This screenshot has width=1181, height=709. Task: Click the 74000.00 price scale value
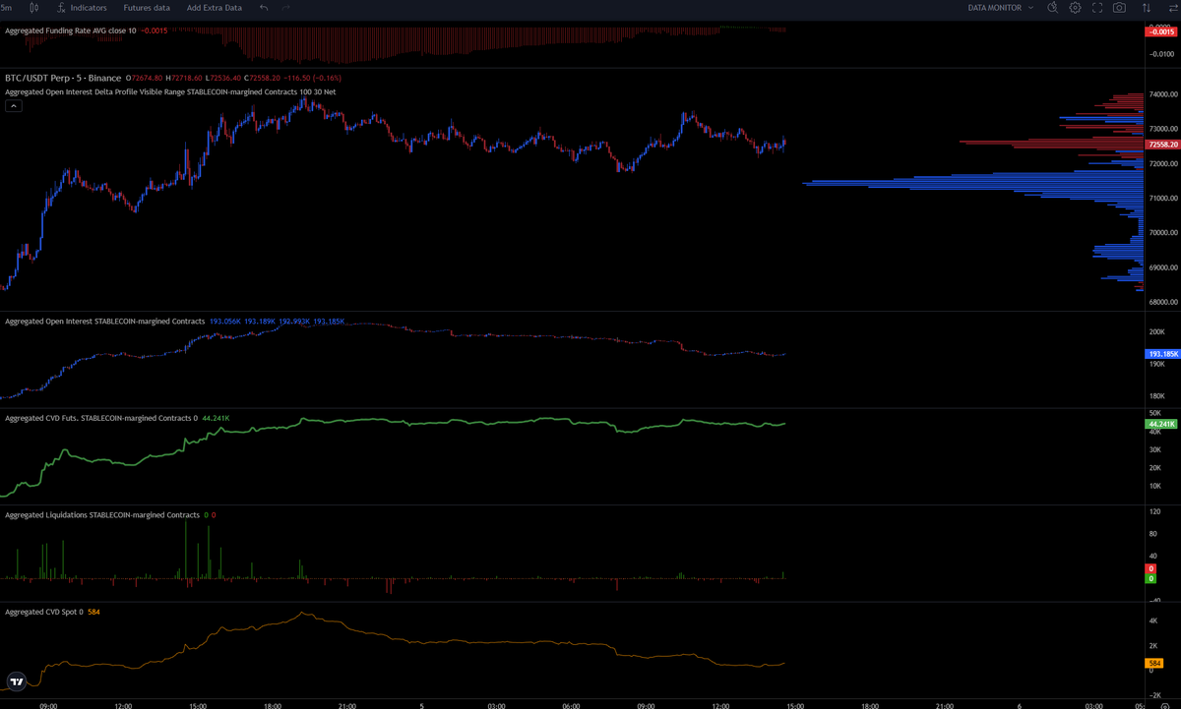click(1163, 94)
